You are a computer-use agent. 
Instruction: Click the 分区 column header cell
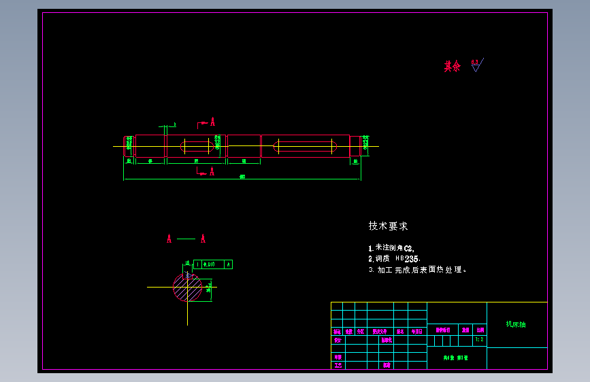pos(361,331)
